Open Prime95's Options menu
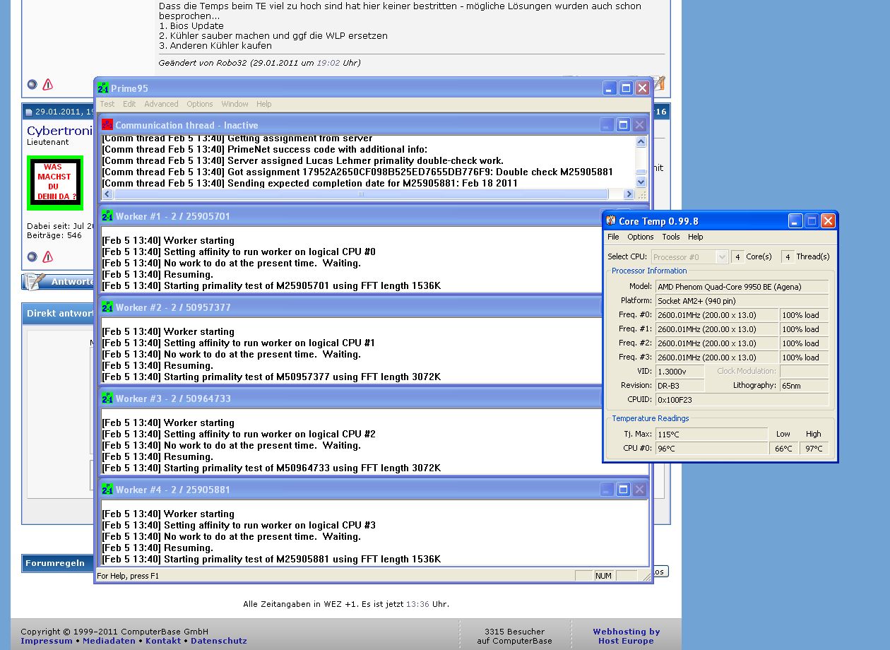Screen dimensions: 890x650 click(x=200, y=104)
